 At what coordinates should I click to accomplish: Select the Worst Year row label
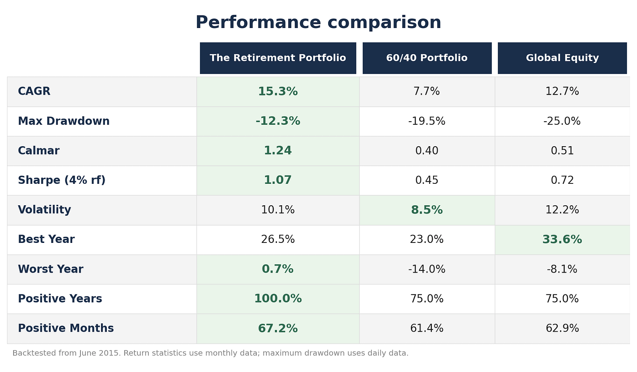coord(51,270)
